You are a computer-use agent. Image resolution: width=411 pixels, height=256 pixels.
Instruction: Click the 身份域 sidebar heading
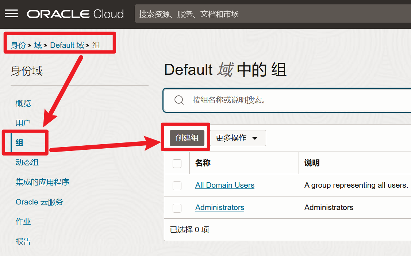(27, 71)
